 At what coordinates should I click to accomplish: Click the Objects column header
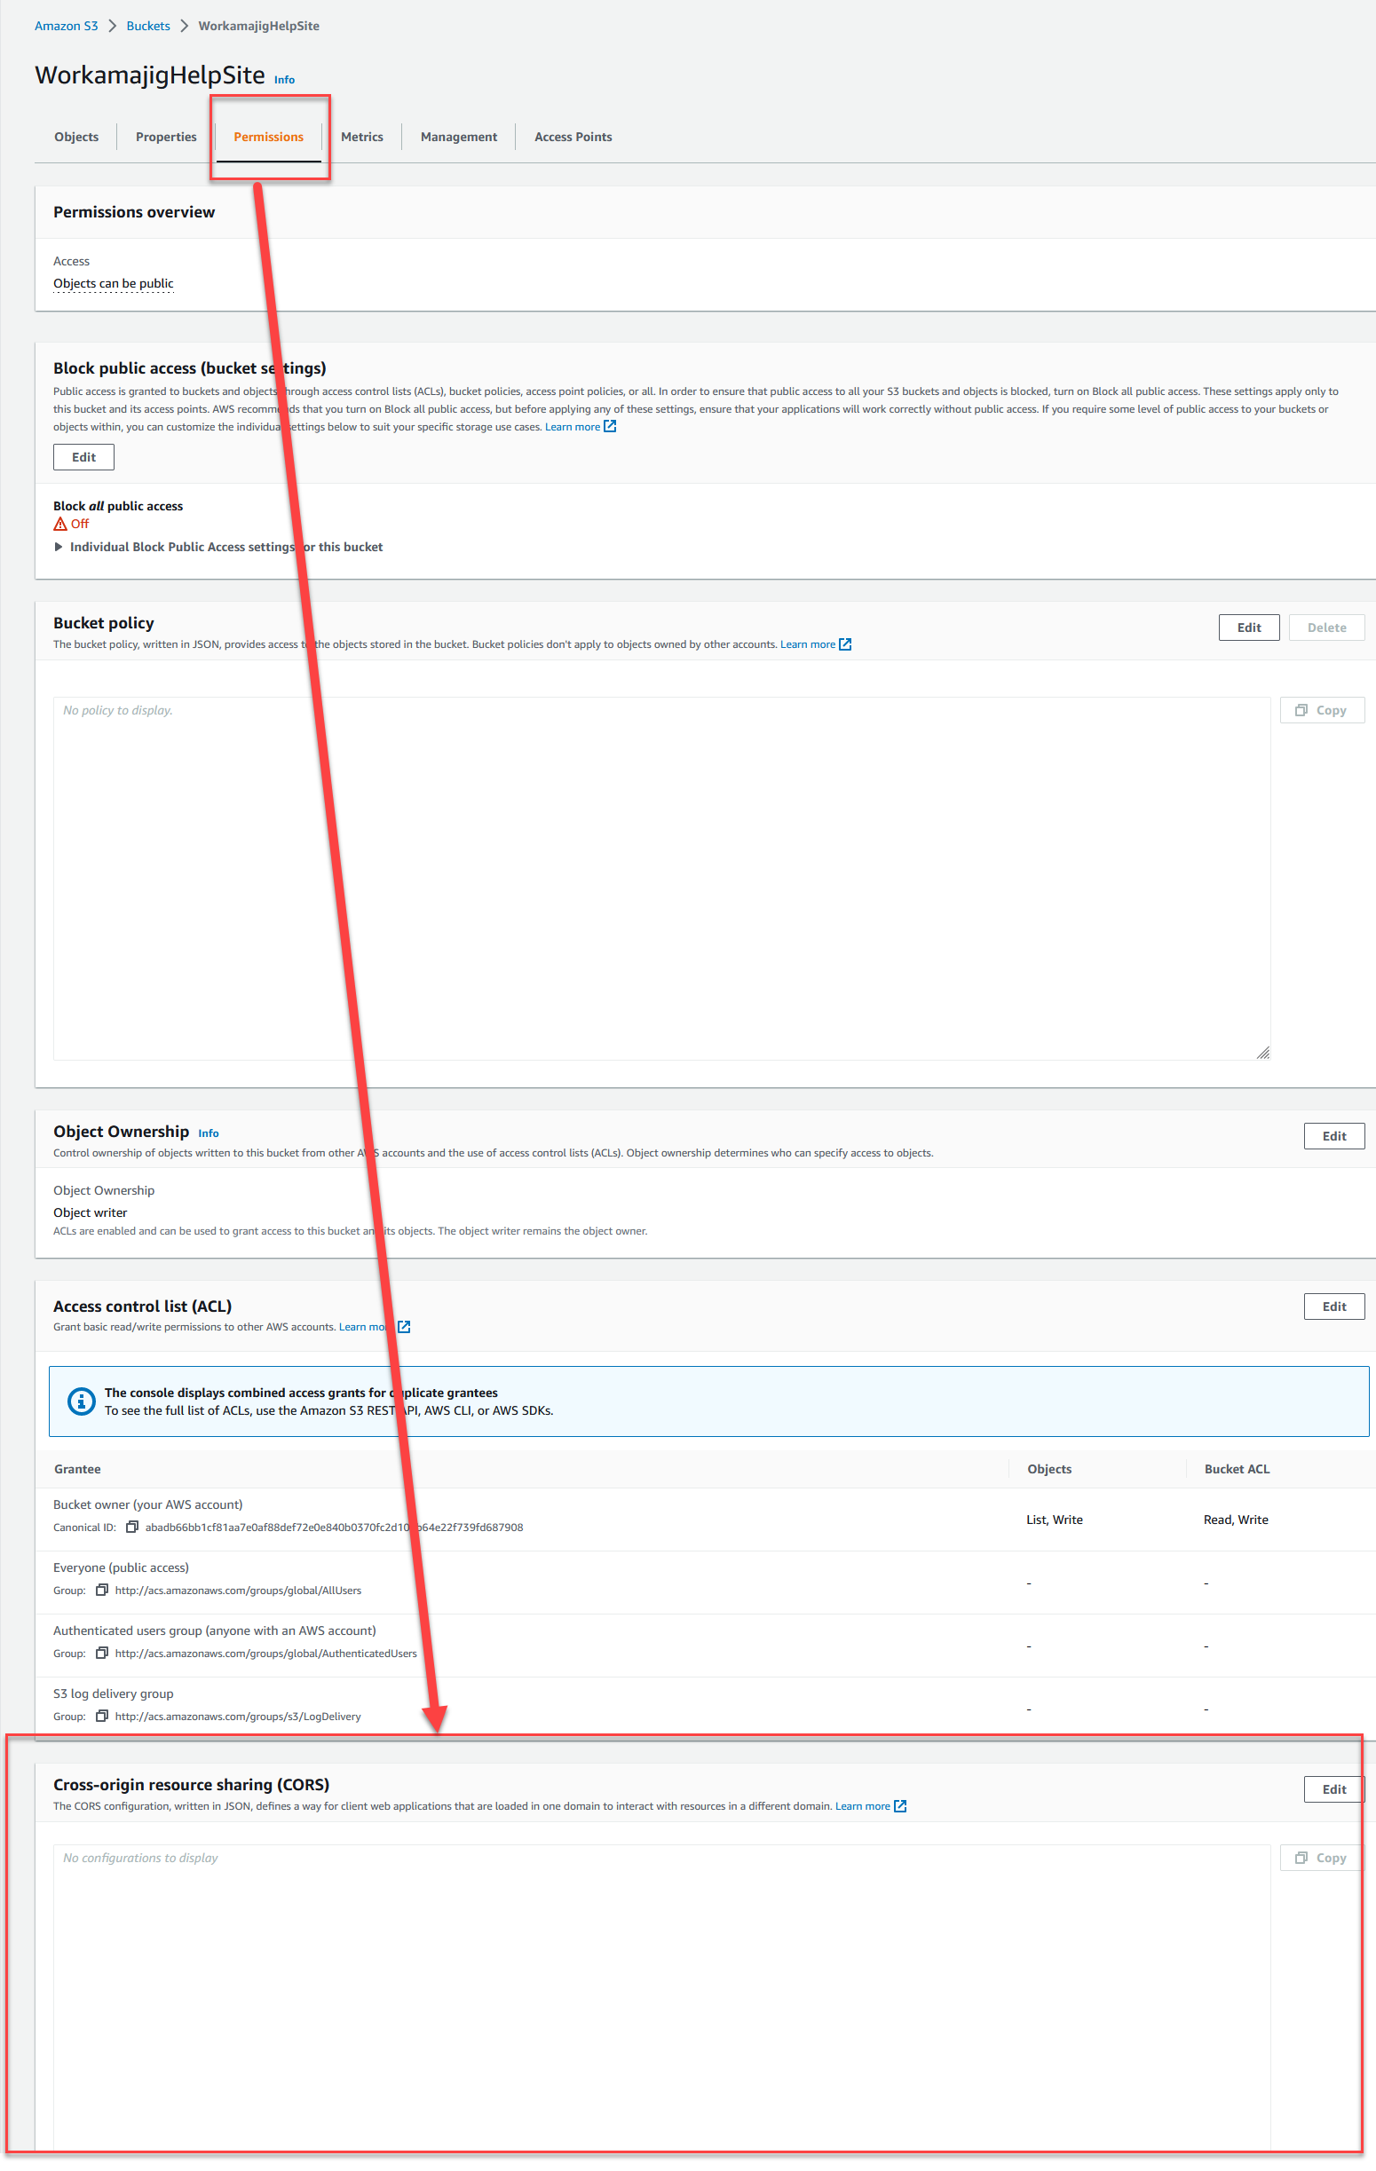click(x=1049, y=1470)
